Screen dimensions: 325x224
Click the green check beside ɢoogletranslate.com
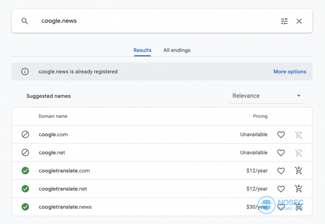click(x=25, y=171)
